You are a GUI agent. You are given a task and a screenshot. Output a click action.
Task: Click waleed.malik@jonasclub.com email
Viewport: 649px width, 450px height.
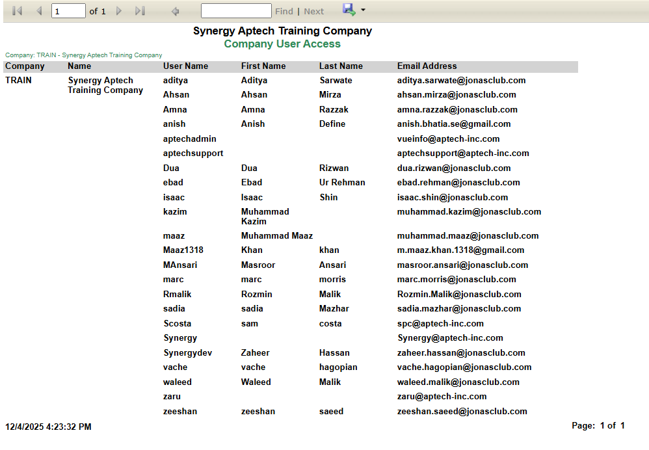[458, 382]
